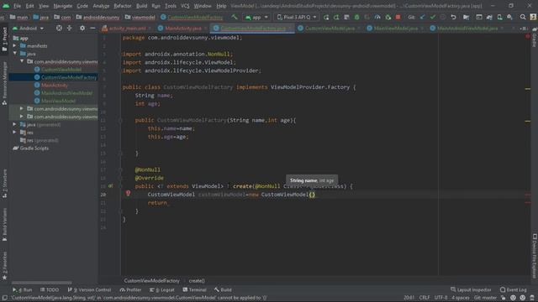538x302 pixels.
Task: Click the red Stop button
Action: click(398, 17)
